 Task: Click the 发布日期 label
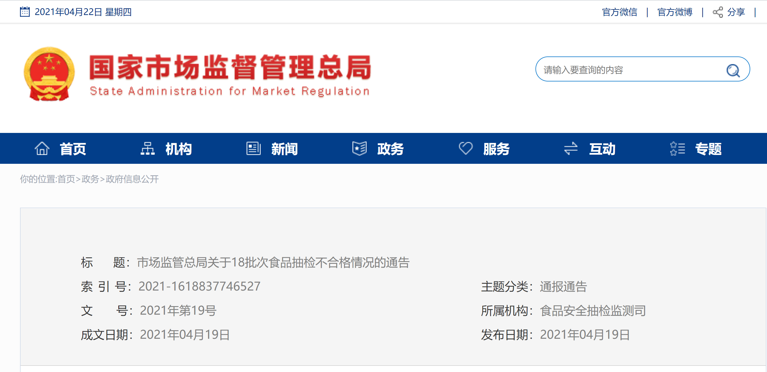[507, 335]
